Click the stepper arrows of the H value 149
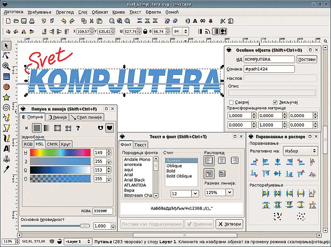This screenshot has height=247, width=331. coord(109,153)
